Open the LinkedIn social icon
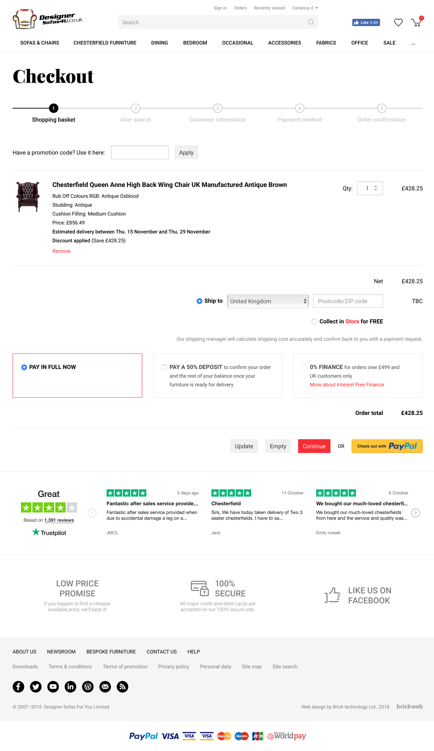The height and width of the screenshot is (751, 434). pos(70,686)
